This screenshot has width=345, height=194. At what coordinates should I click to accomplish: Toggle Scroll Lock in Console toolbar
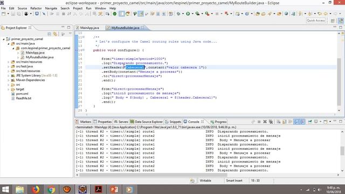pos(284,122)
